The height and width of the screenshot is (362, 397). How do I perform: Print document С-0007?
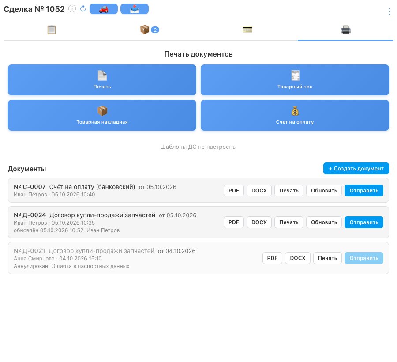pyautogui.click(x=289, y=191)
